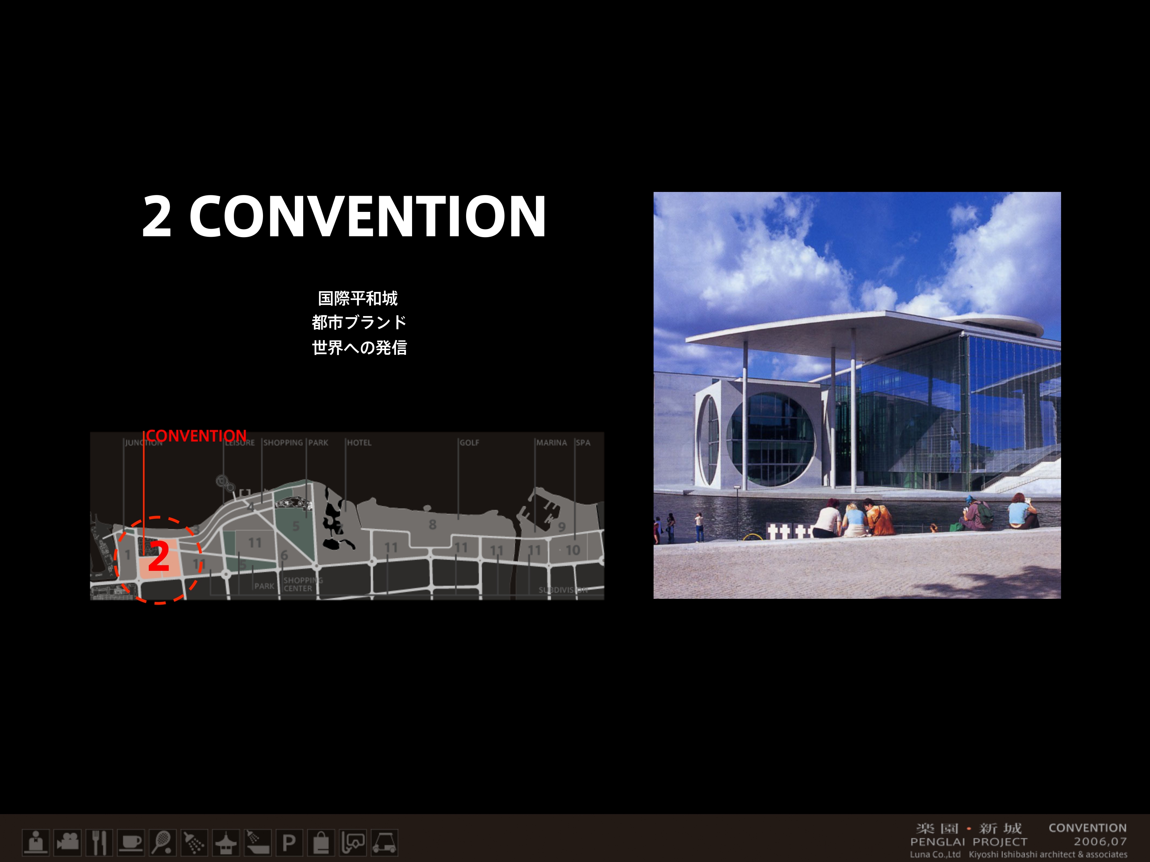Click the text '国際平和城'
The height and width of the screenshot is (862, 1150).
tap(358, 298)
